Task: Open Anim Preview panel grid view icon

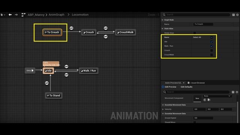Action: (x=233, y=92)
